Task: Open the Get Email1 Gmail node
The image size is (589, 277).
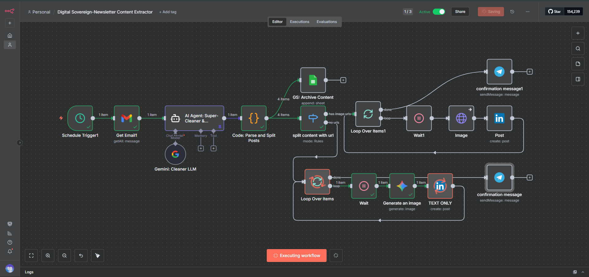Action: coord(126,118)
